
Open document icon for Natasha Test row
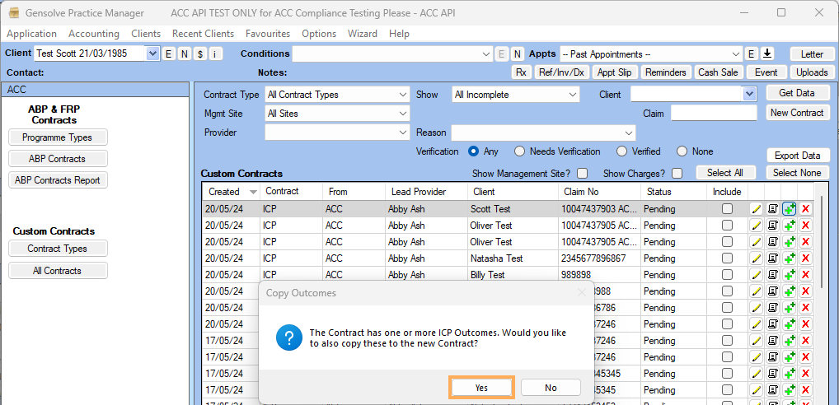[x=772, y=258]
